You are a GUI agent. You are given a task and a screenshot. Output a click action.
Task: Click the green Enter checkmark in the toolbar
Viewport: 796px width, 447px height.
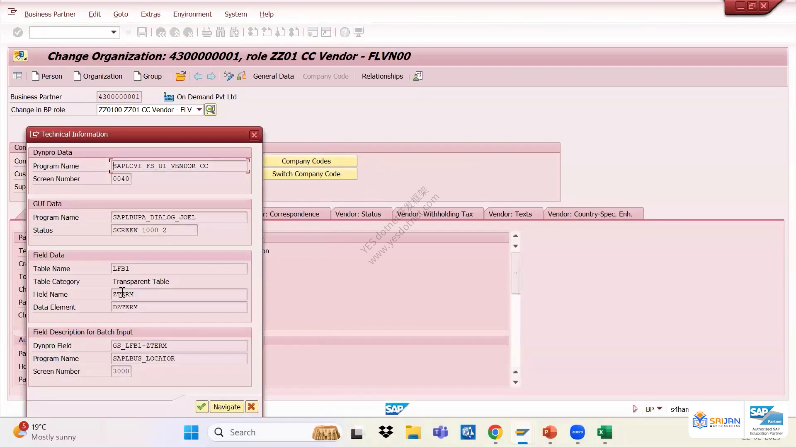click(18, 32)
